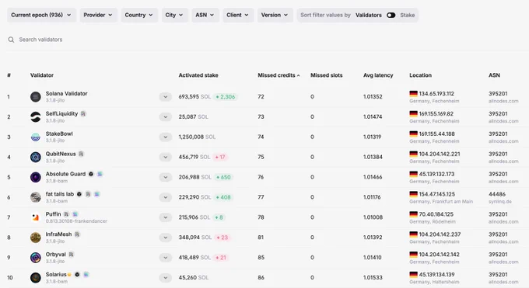Click the search magnifier icon

coord(11,40)
